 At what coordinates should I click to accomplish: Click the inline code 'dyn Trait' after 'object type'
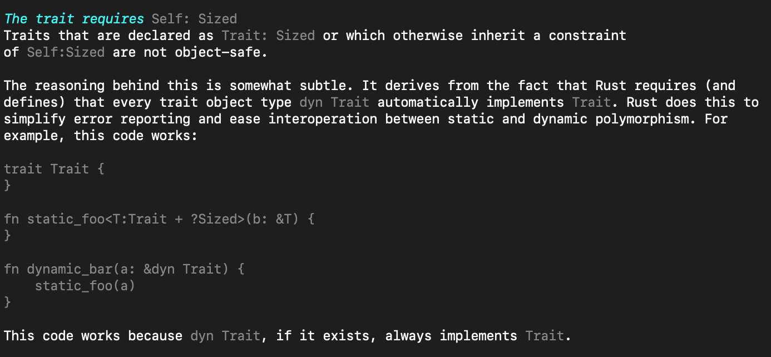[x=334, y=102]
